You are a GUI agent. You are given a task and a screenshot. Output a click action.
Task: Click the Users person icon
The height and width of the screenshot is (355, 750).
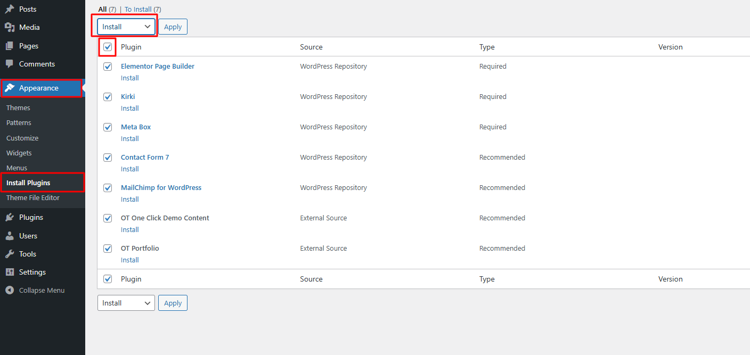[x=10, y=236]
